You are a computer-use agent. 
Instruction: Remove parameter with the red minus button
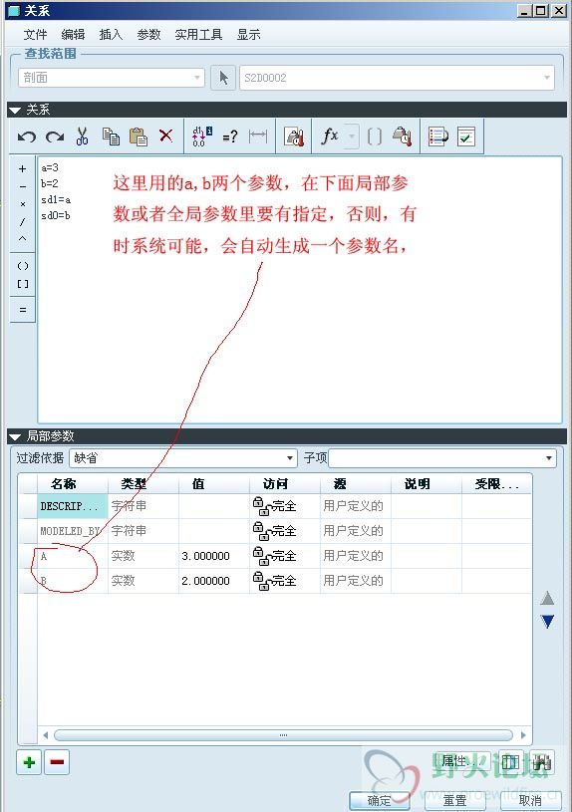57,762
